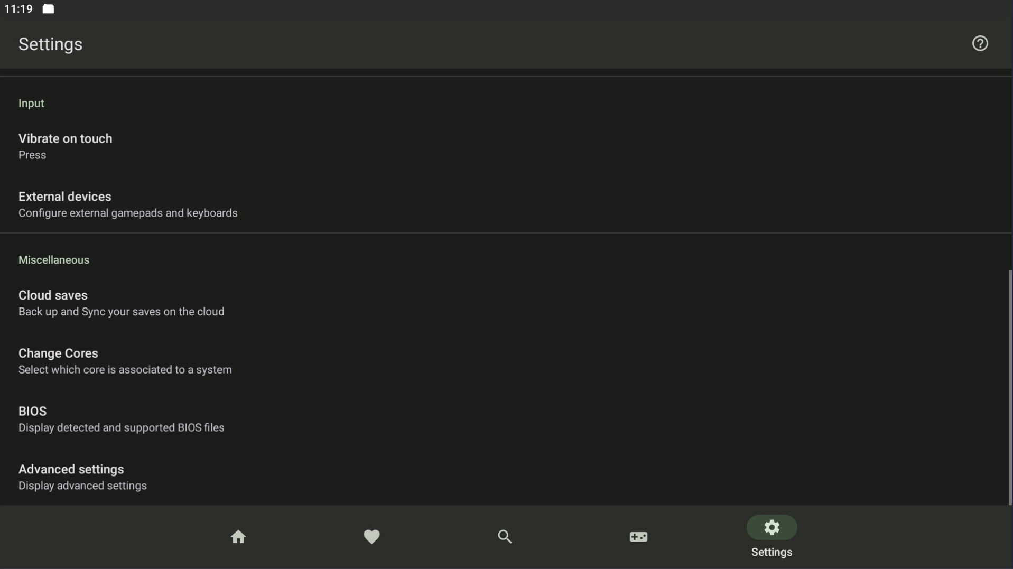The height and width of the screenshot is (569, 1013).
Task: Click the clock in the status bar
Action: (x=18, y=9)
